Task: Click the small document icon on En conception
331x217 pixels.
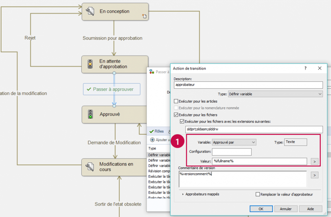Action: pyautogui.click(x=144, y=16)
